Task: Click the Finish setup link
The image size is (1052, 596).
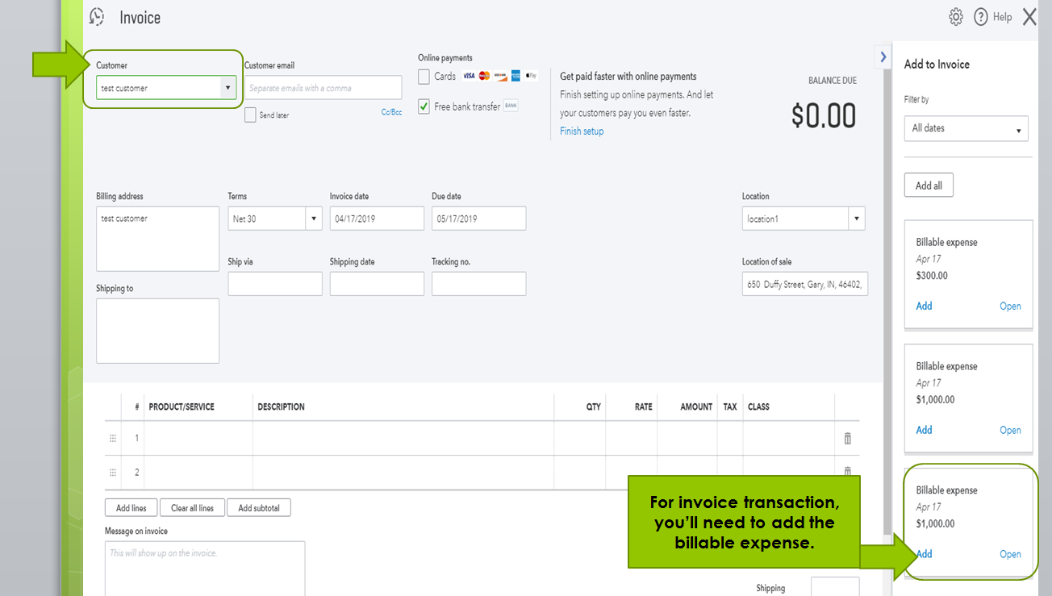Action: tap(582, 131)
